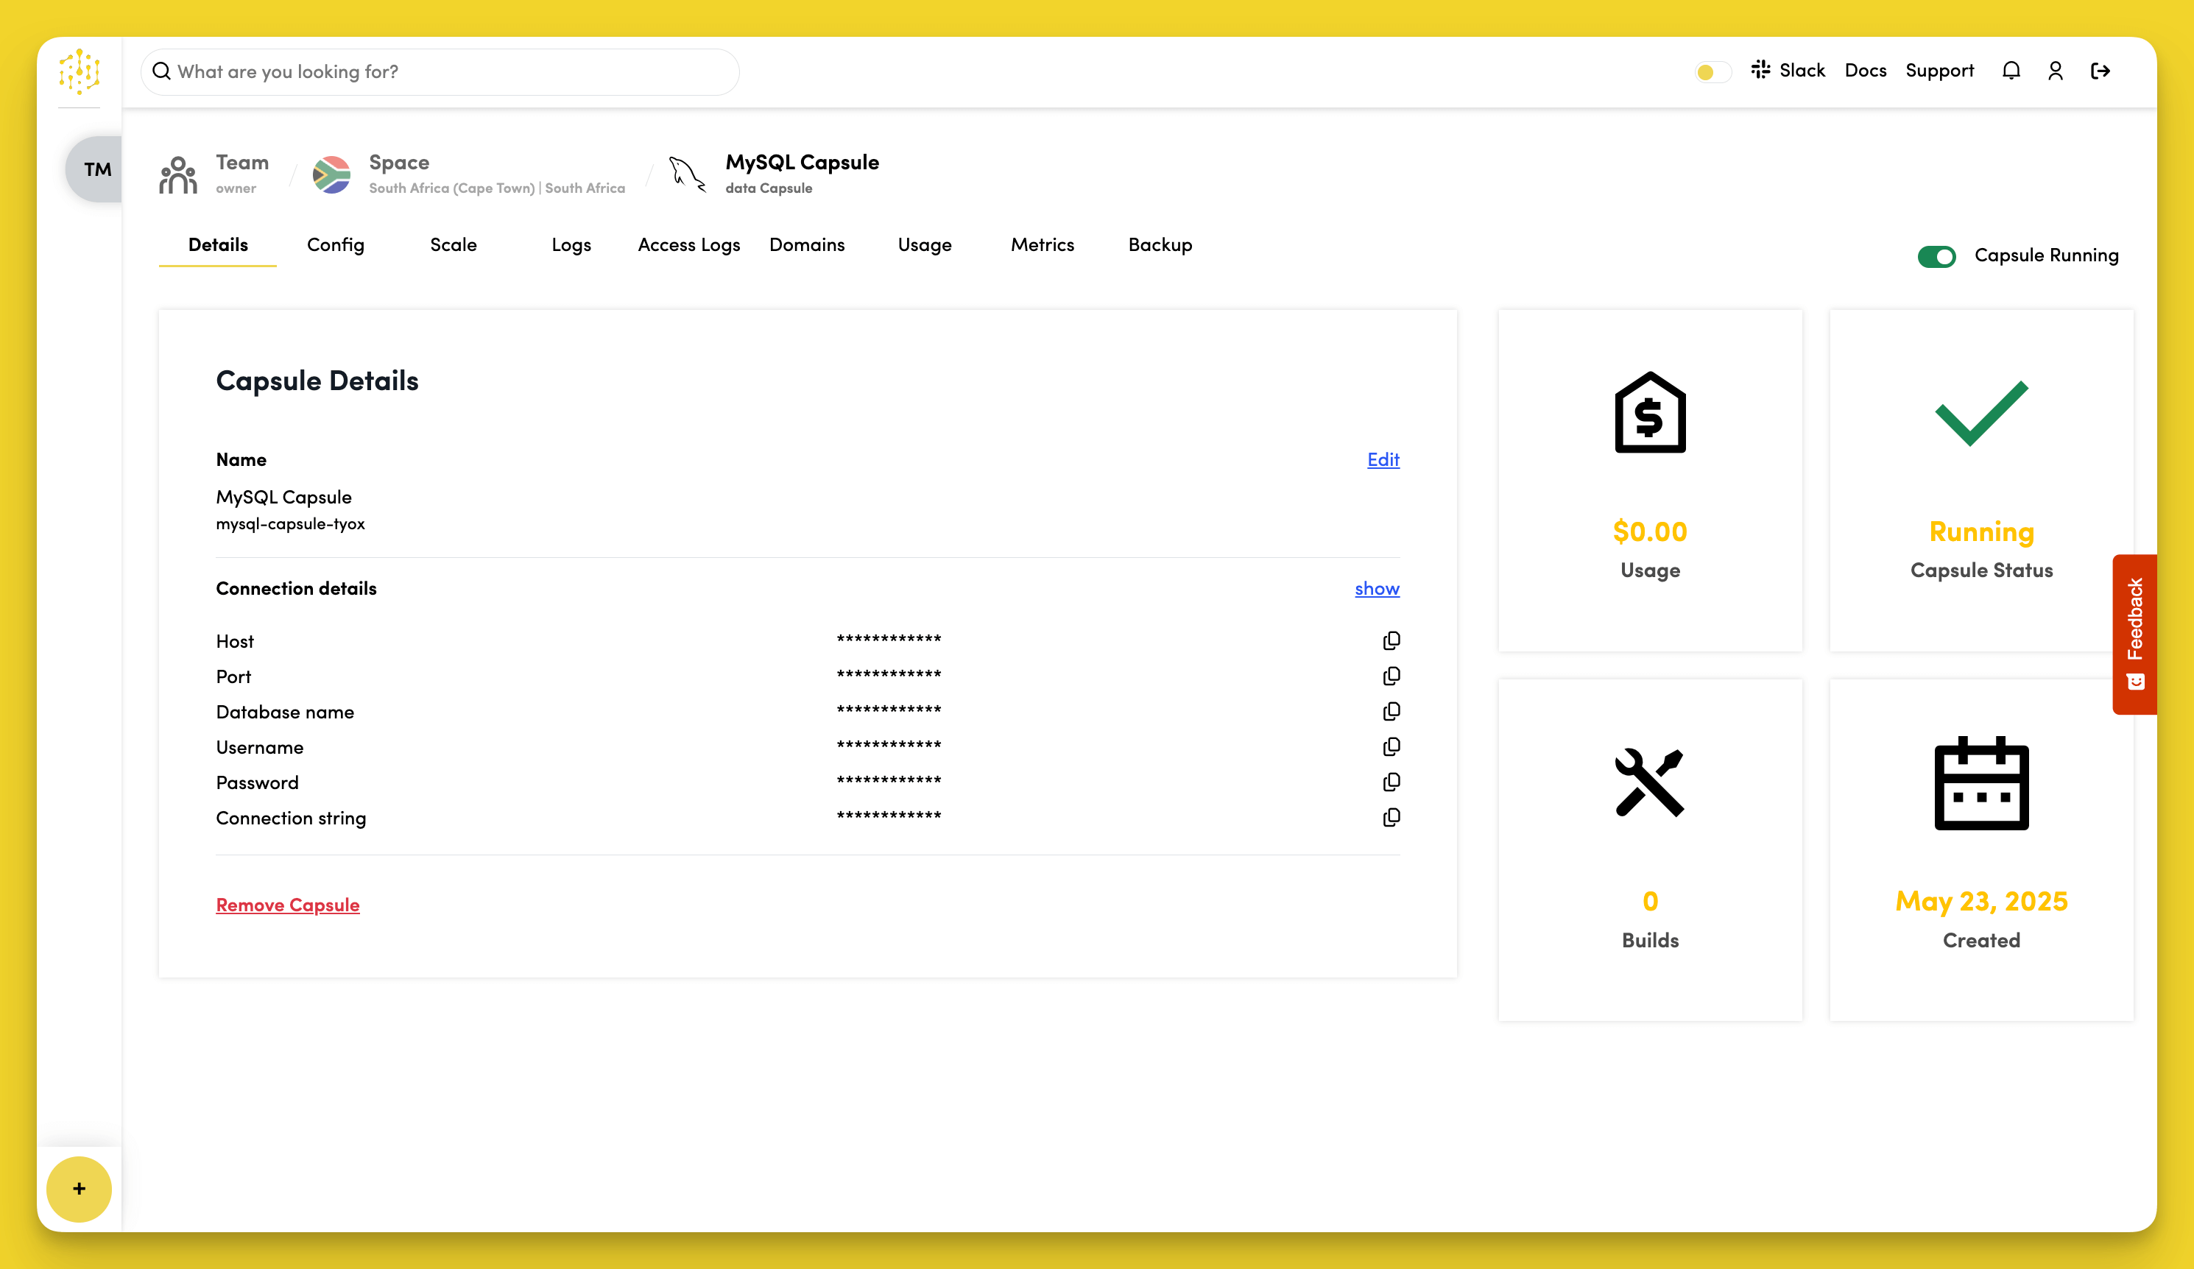2194x1269 pixels.
Task: Copy the Connection string value
Action: coord(1391,817)
